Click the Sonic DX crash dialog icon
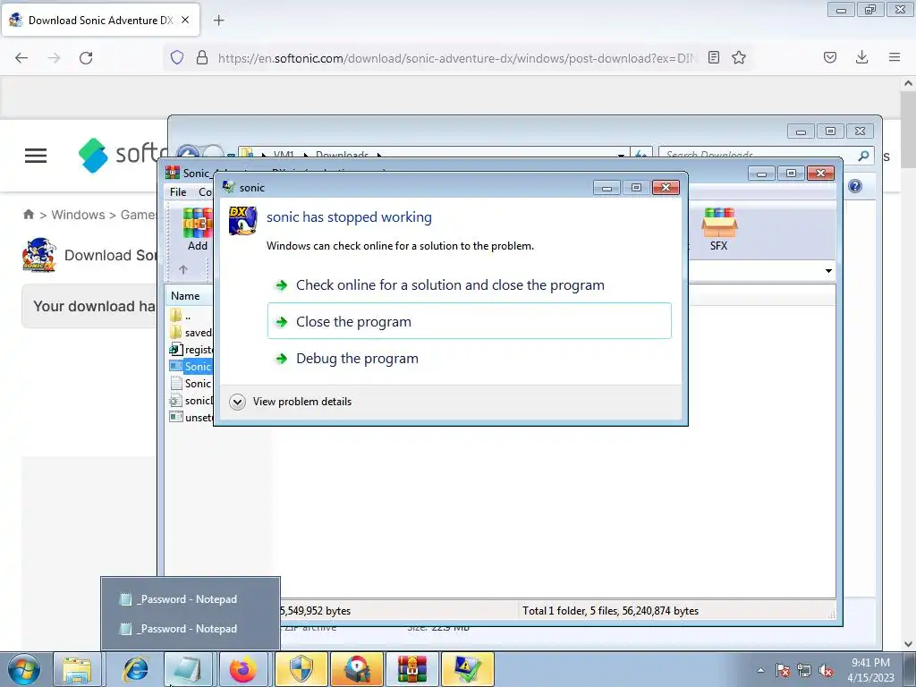 coord(243,221)
